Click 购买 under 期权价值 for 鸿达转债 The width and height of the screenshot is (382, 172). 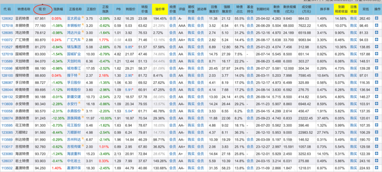(191, 33)
